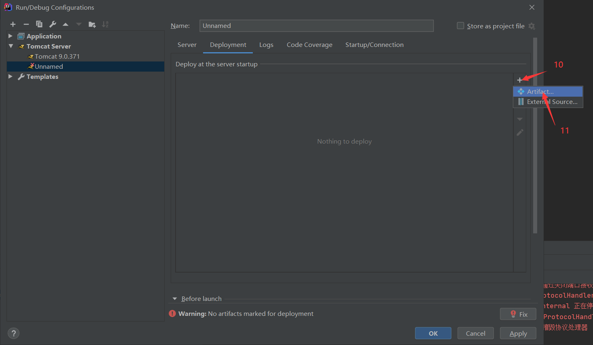Collapse the Before launch section
This screenshot has height=345, width=593.
click(x=175, y=298)
